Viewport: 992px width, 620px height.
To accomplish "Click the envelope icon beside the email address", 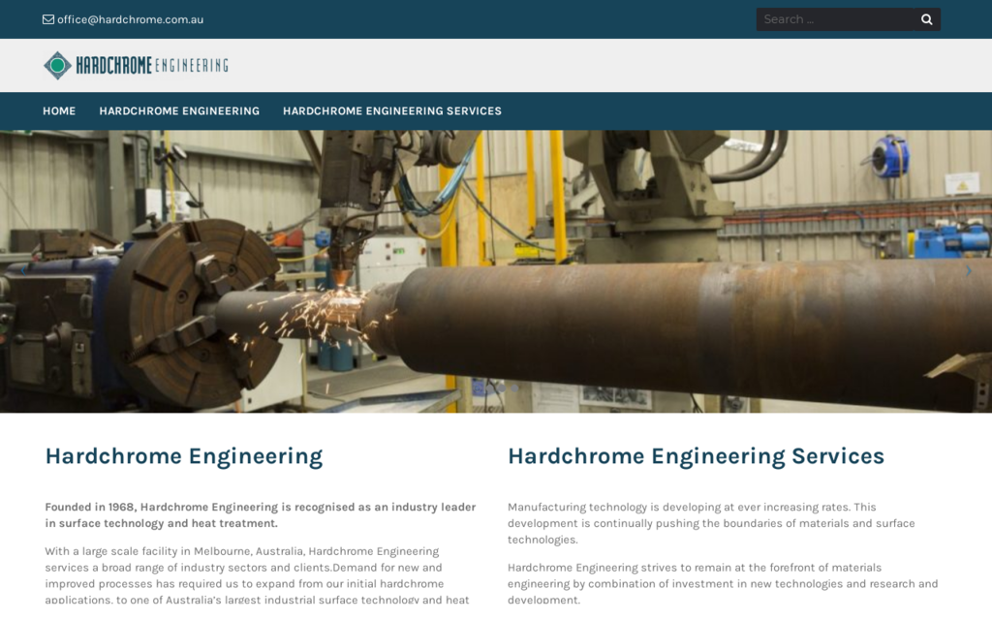I will [x=45, y=18].
